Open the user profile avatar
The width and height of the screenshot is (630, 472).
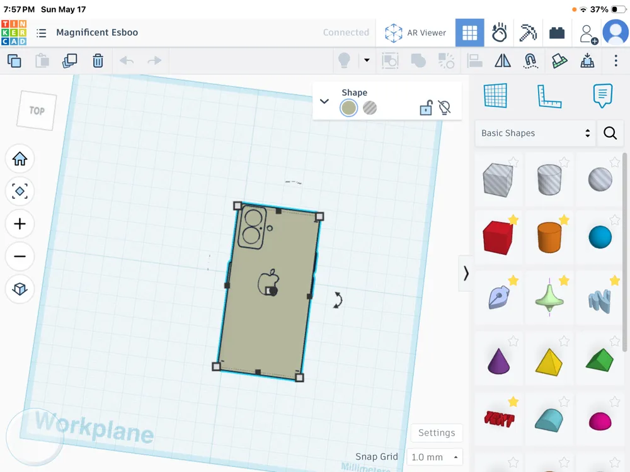616,31
